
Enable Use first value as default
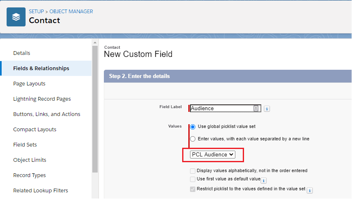pyautogui.click(x=192, y=179)
